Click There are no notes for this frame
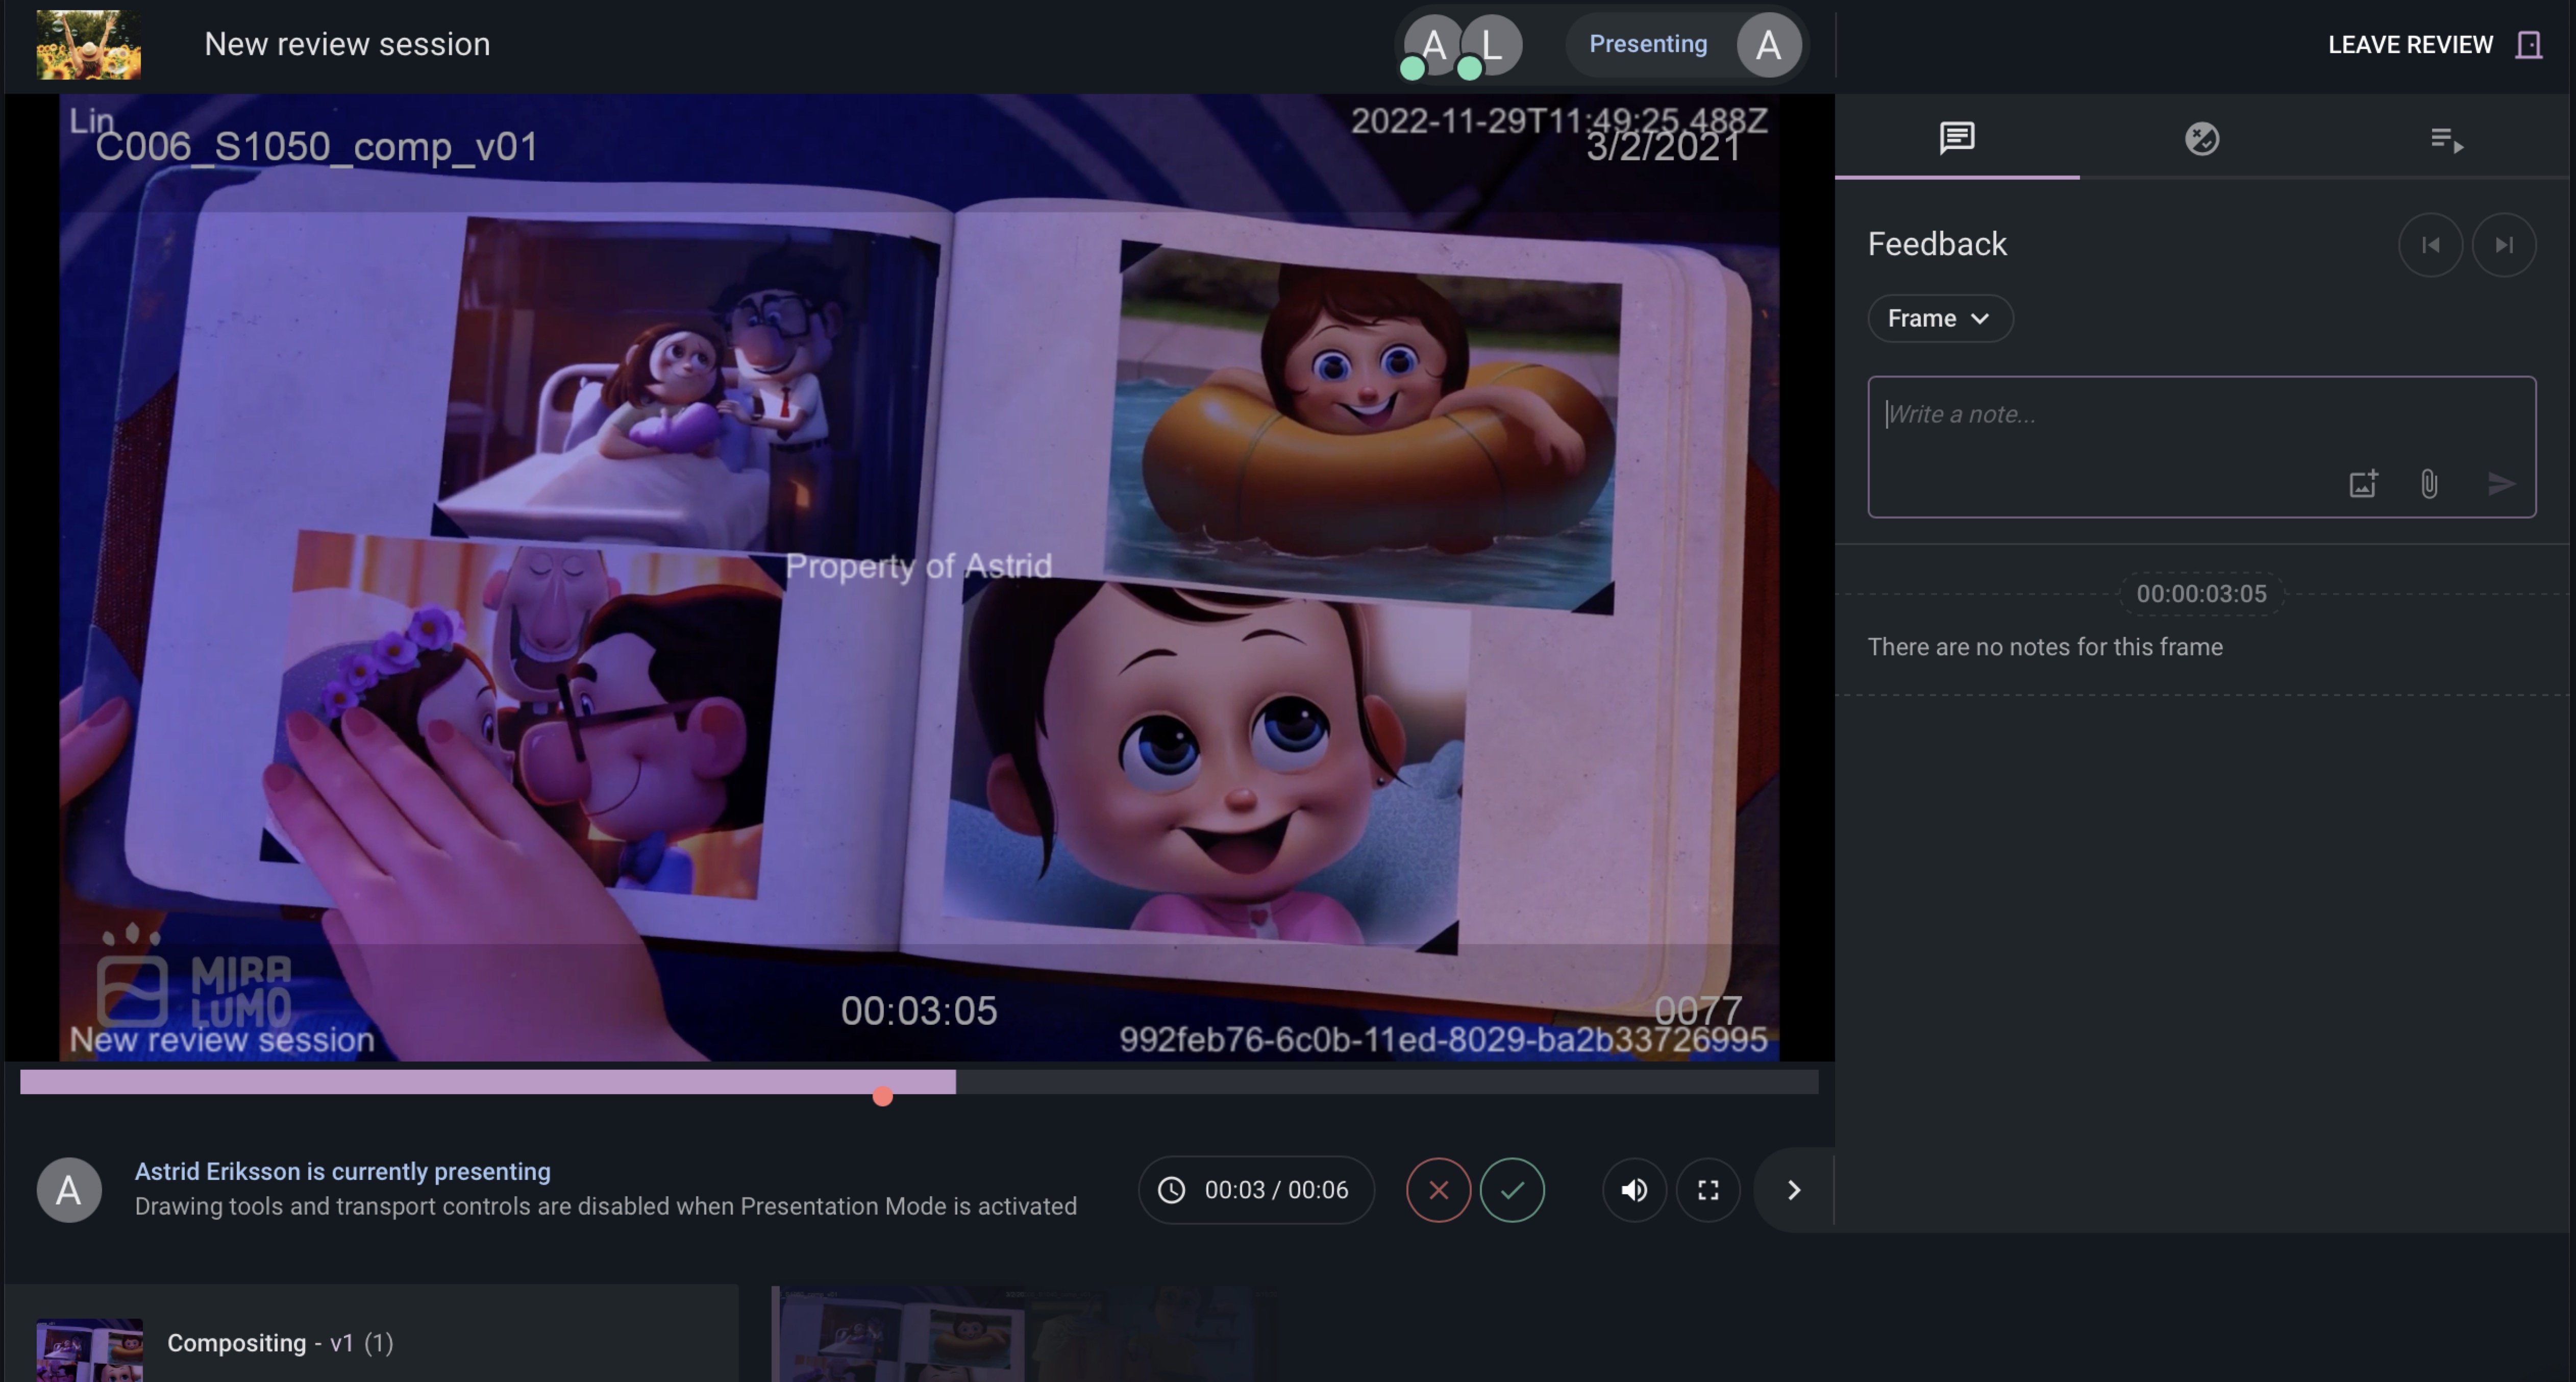The height and width of the screenshot is (1382, 2576). (2044, 647)
